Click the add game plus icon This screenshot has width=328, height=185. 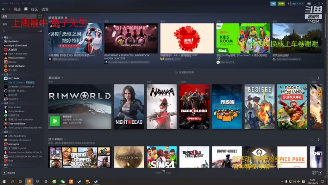[x=5, y=173]
